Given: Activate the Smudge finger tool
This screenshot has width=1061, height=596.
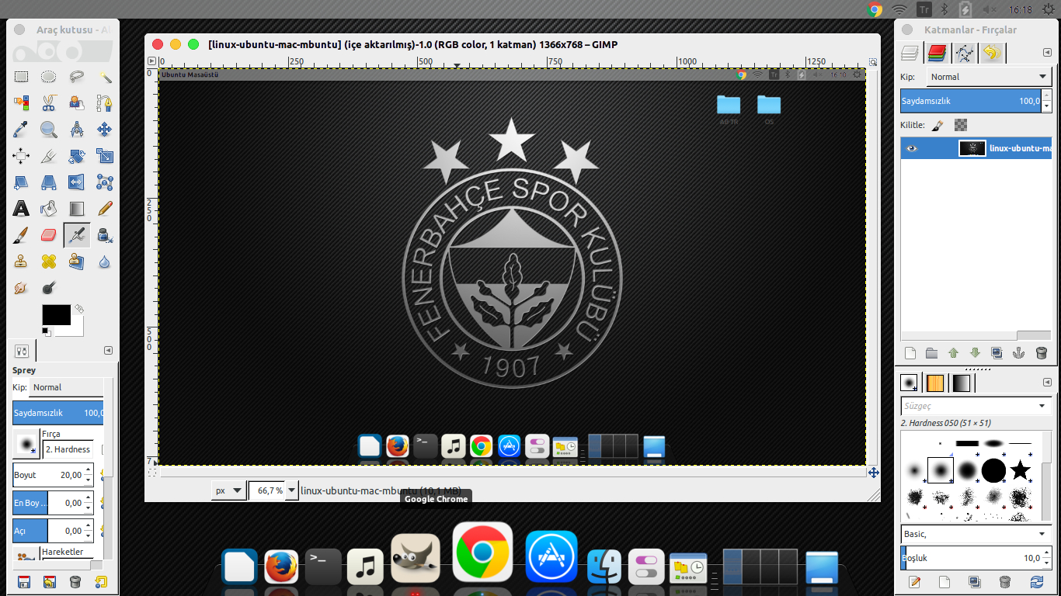Looking at the screenshot, I should (21, 287).
